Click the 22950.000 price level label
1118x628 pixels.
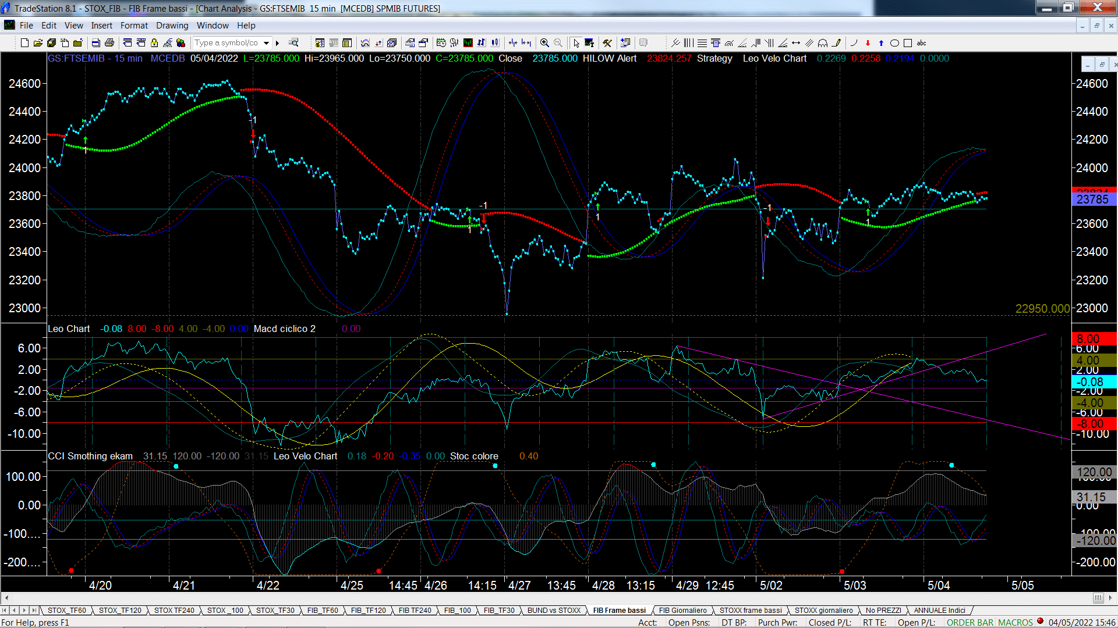1042,309
